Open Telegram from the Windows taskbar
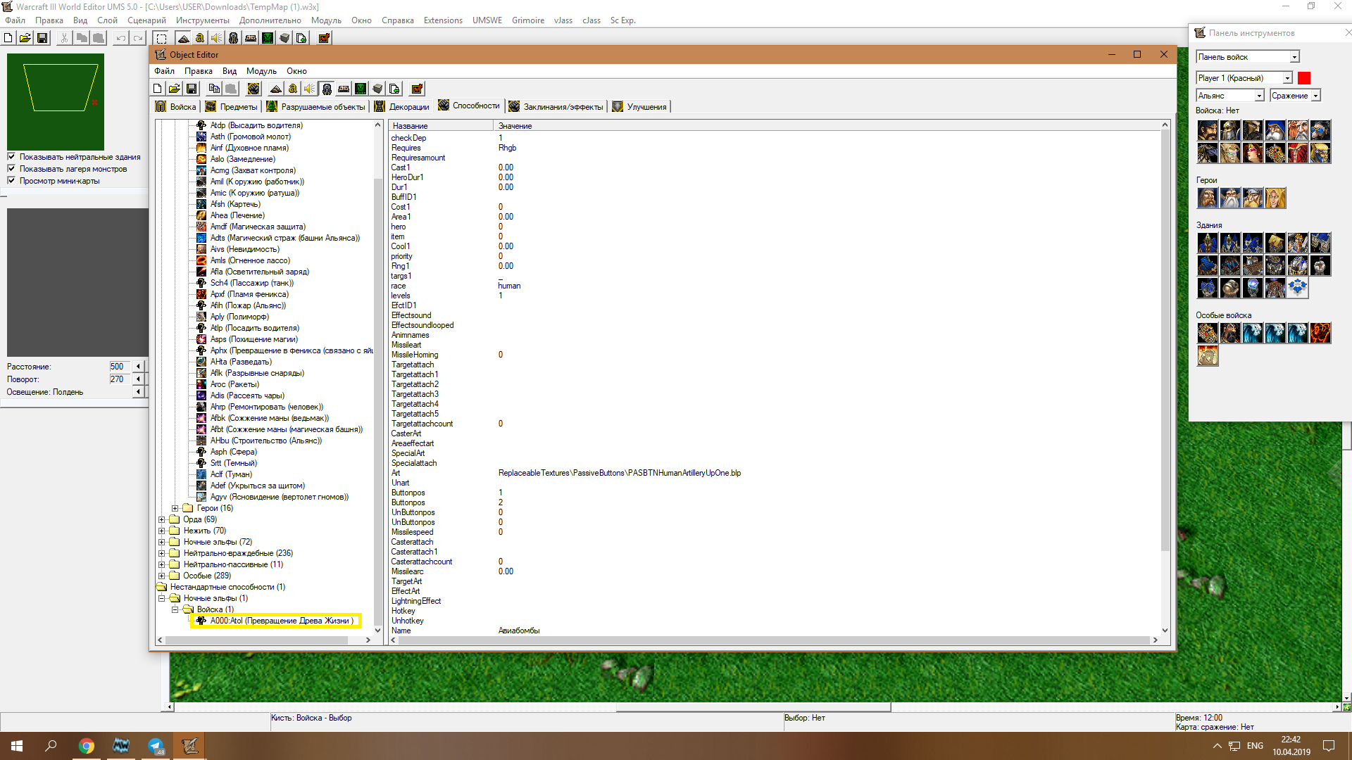1352x760 pixels. point(156,746)
